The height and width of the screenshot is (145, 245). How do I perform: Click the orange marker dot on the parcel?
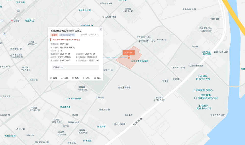129,58
